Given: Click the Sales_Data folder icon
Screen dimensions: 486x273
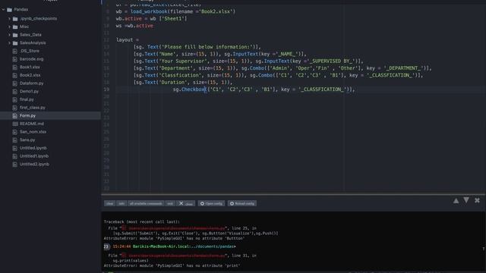Looking at the screenshot, I should pyautogui.click(x=15, y=35).
